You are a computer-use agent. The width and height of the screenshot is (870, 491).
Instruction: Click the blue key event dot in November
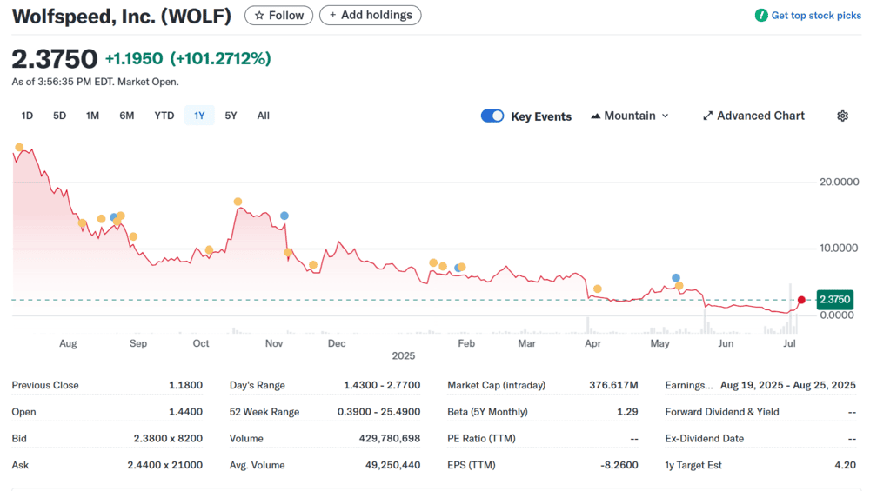[x=284, y=216]
